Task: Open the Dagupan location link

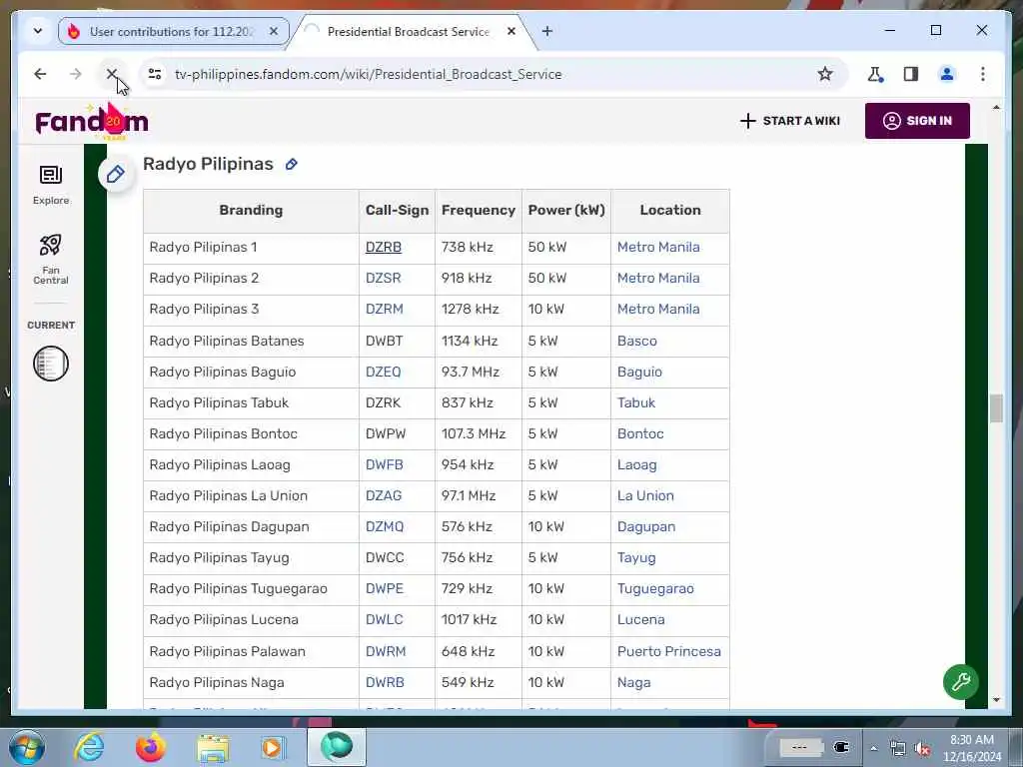Action: [x=646, y=527]
